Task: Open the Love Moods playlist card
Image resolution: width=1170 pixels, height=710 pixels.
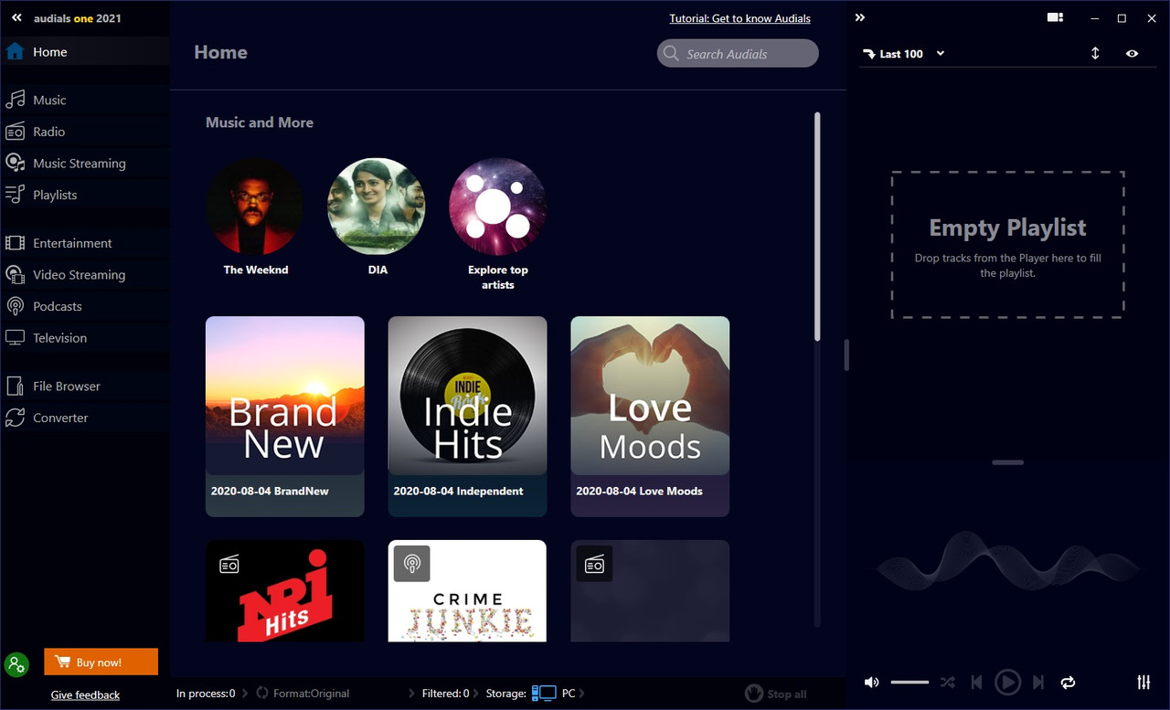Action: click(650, 416)
